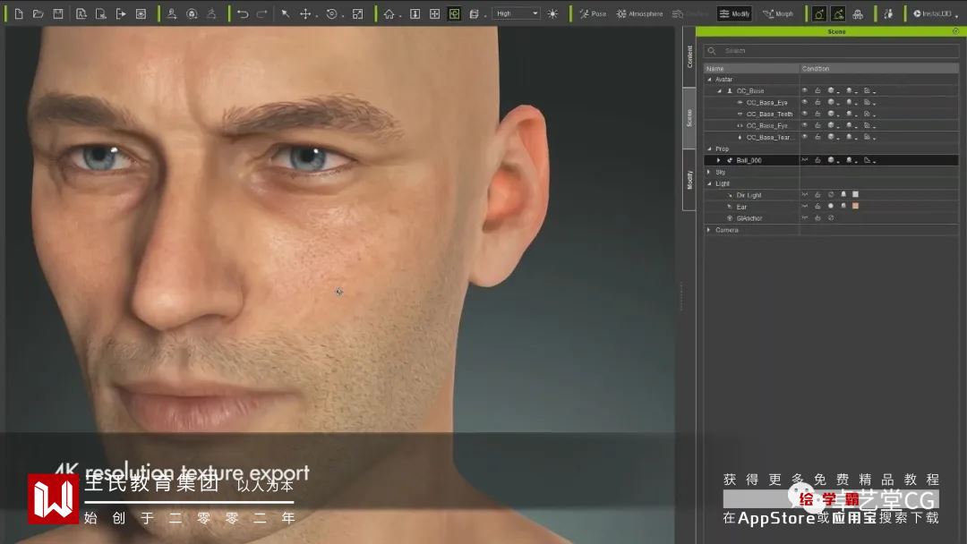Click the search magnifier in the Scene panel
Image resolution: width=967 pixels, height=544 pixels.
[712, 50]
